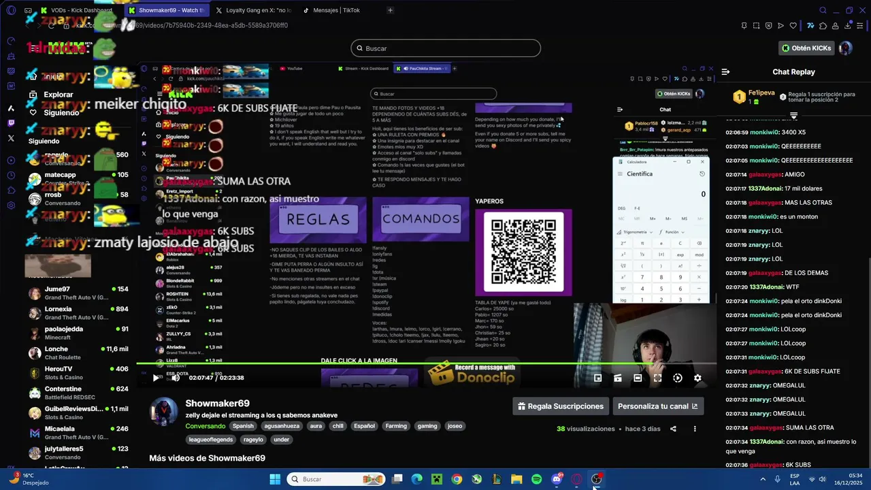Open the browser extensions puzzle icon
Viewport: 871px width, 490px height.
point(823,26)
